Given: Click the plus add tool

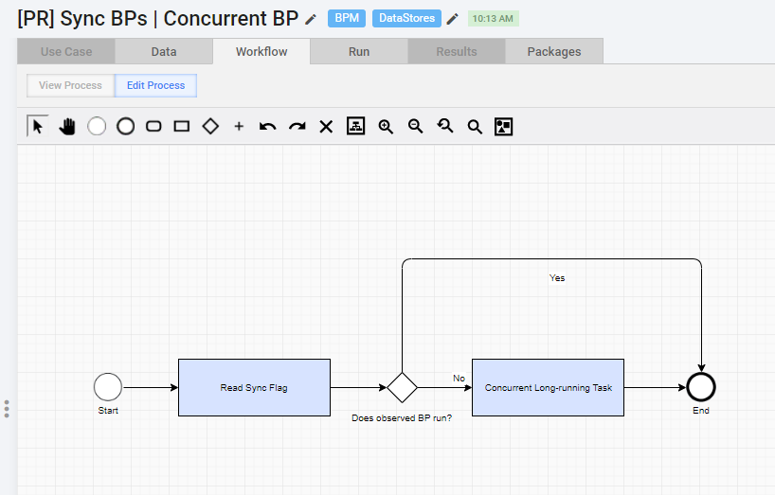Looking at the screenshot, I should 239,126.
